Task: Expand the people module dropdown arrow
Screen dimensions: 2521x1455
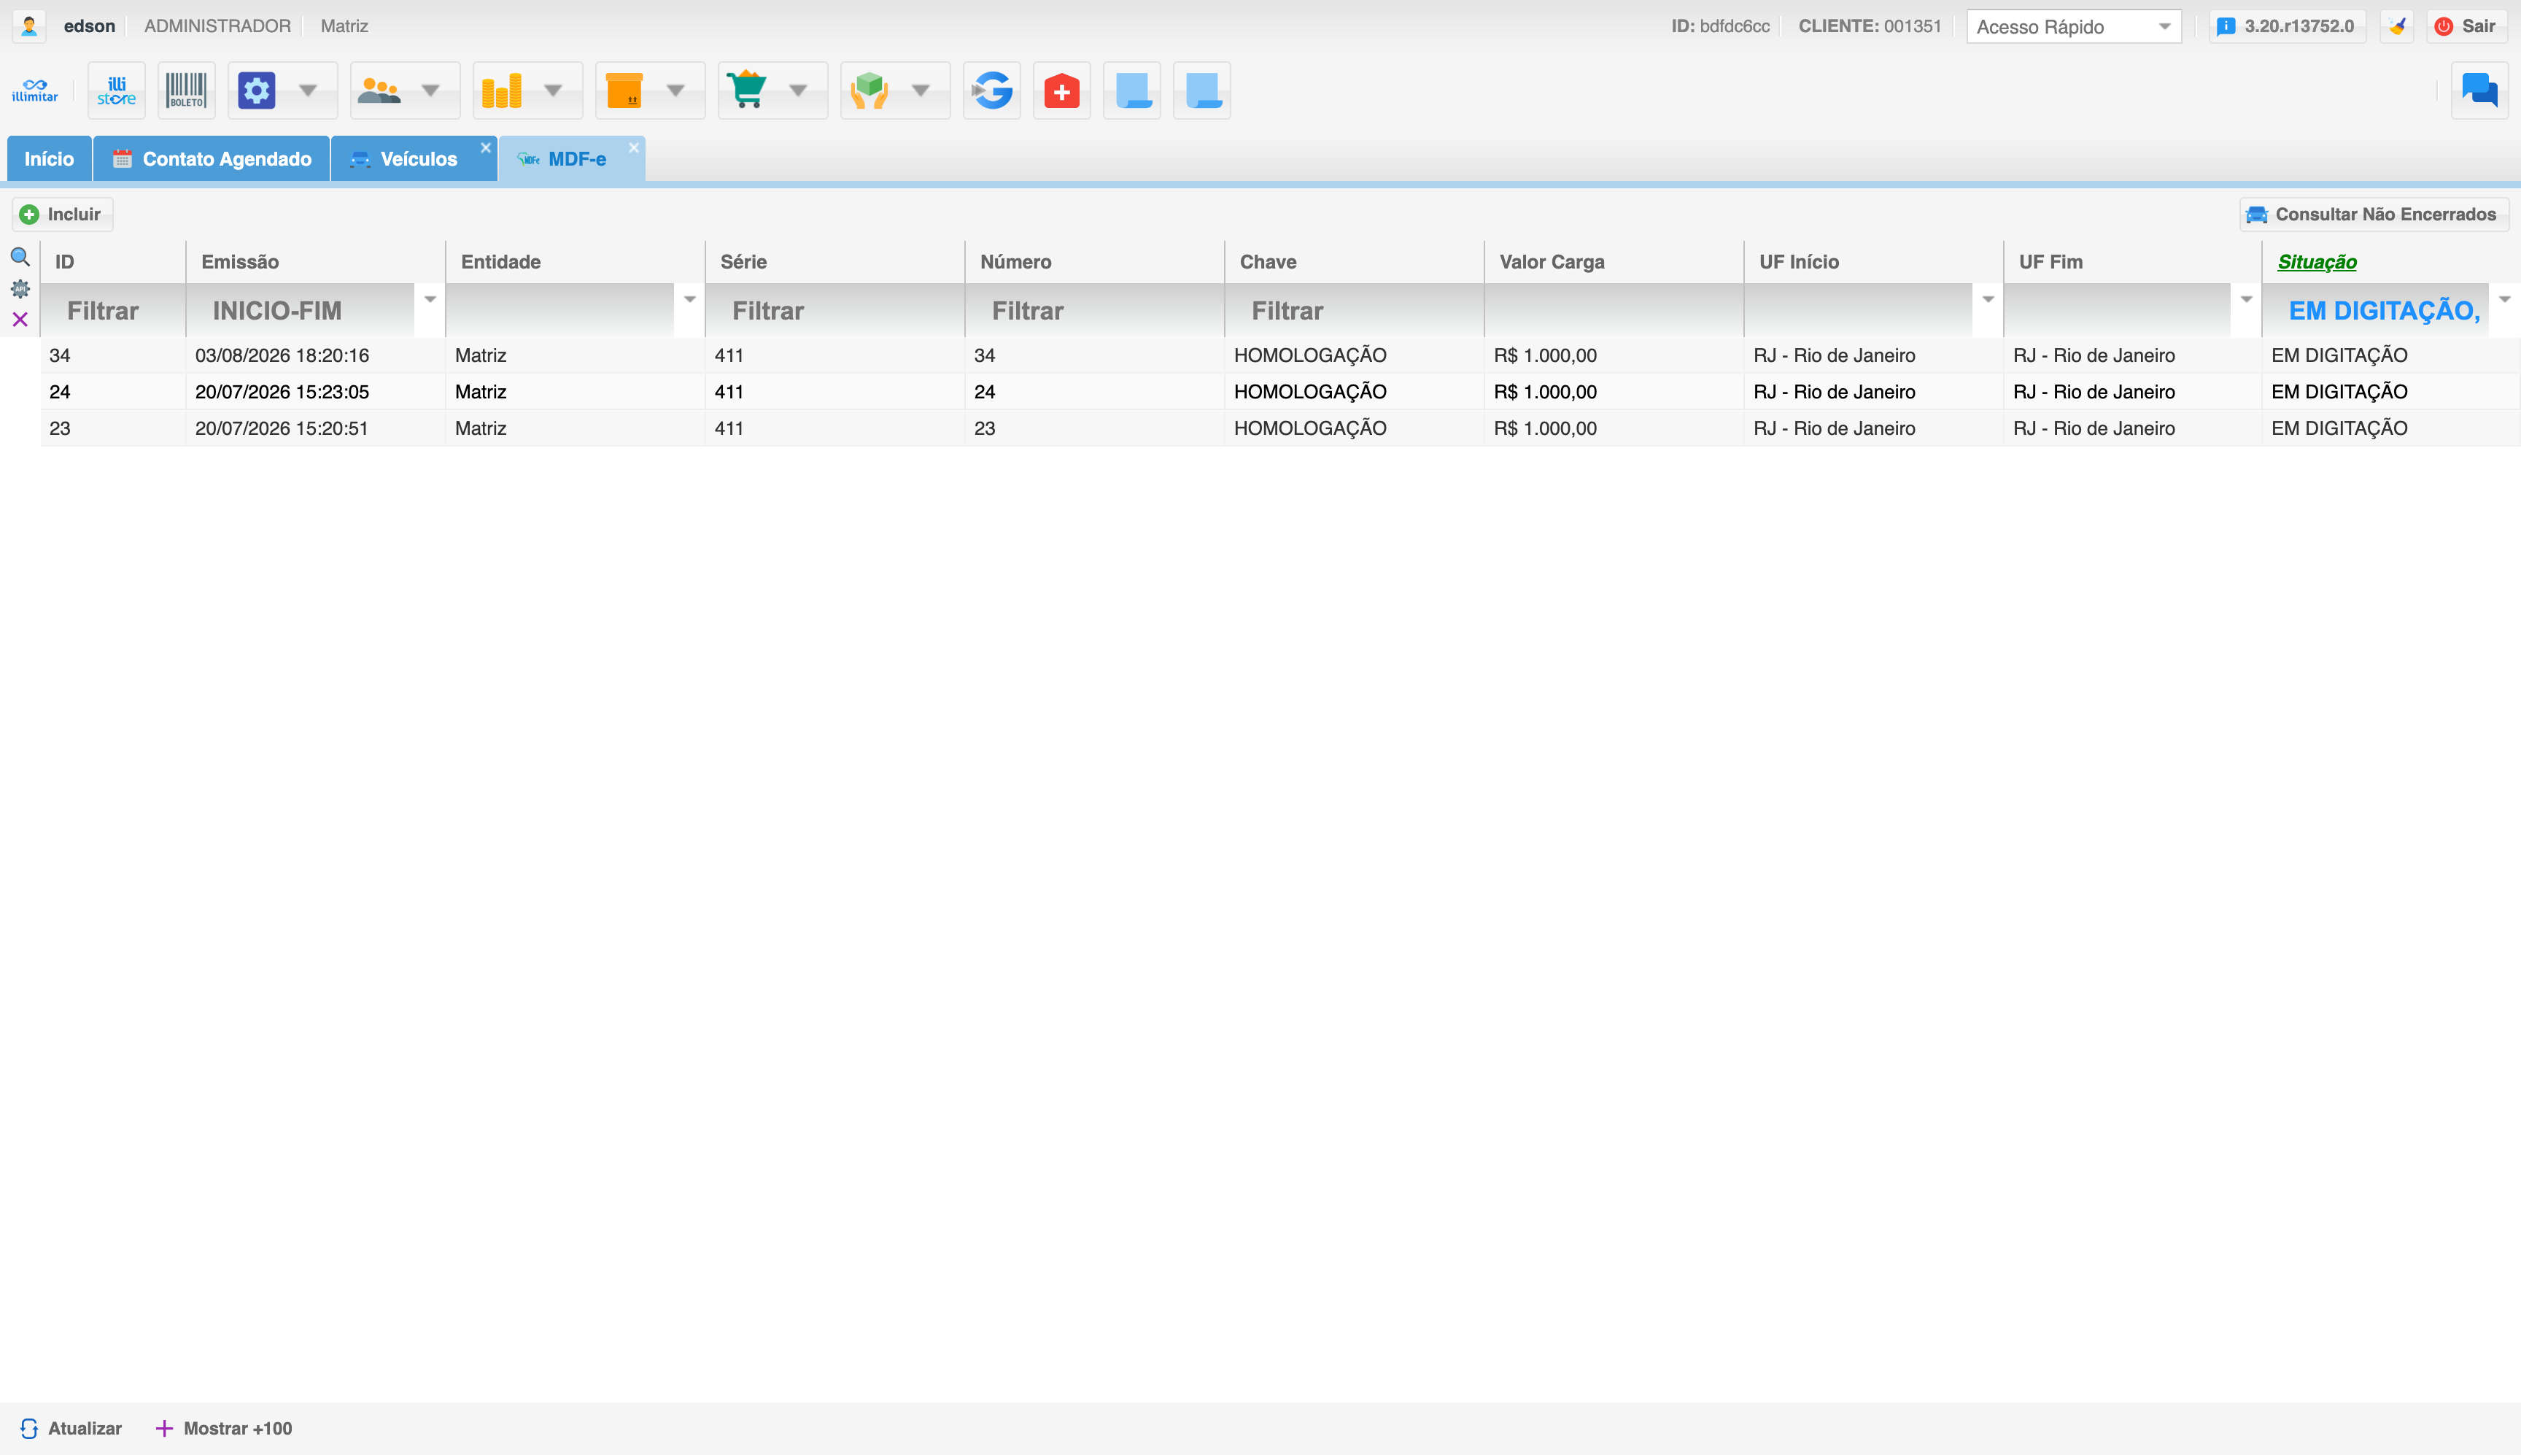Action: 430,91
